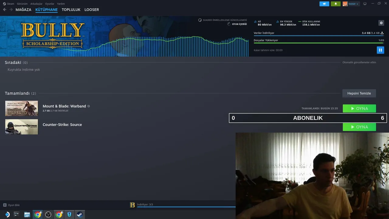
Task: Open the blue shield app in taskbar
Action: tap(69, 214)
